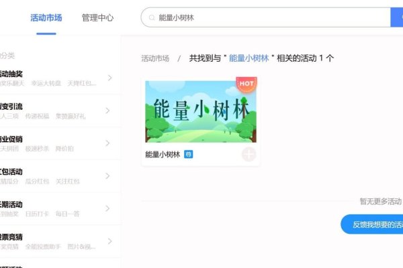The image size is (403, 268).
Task: Click the 传递祝福 sub-link
Action: click(x=37, y=116)
